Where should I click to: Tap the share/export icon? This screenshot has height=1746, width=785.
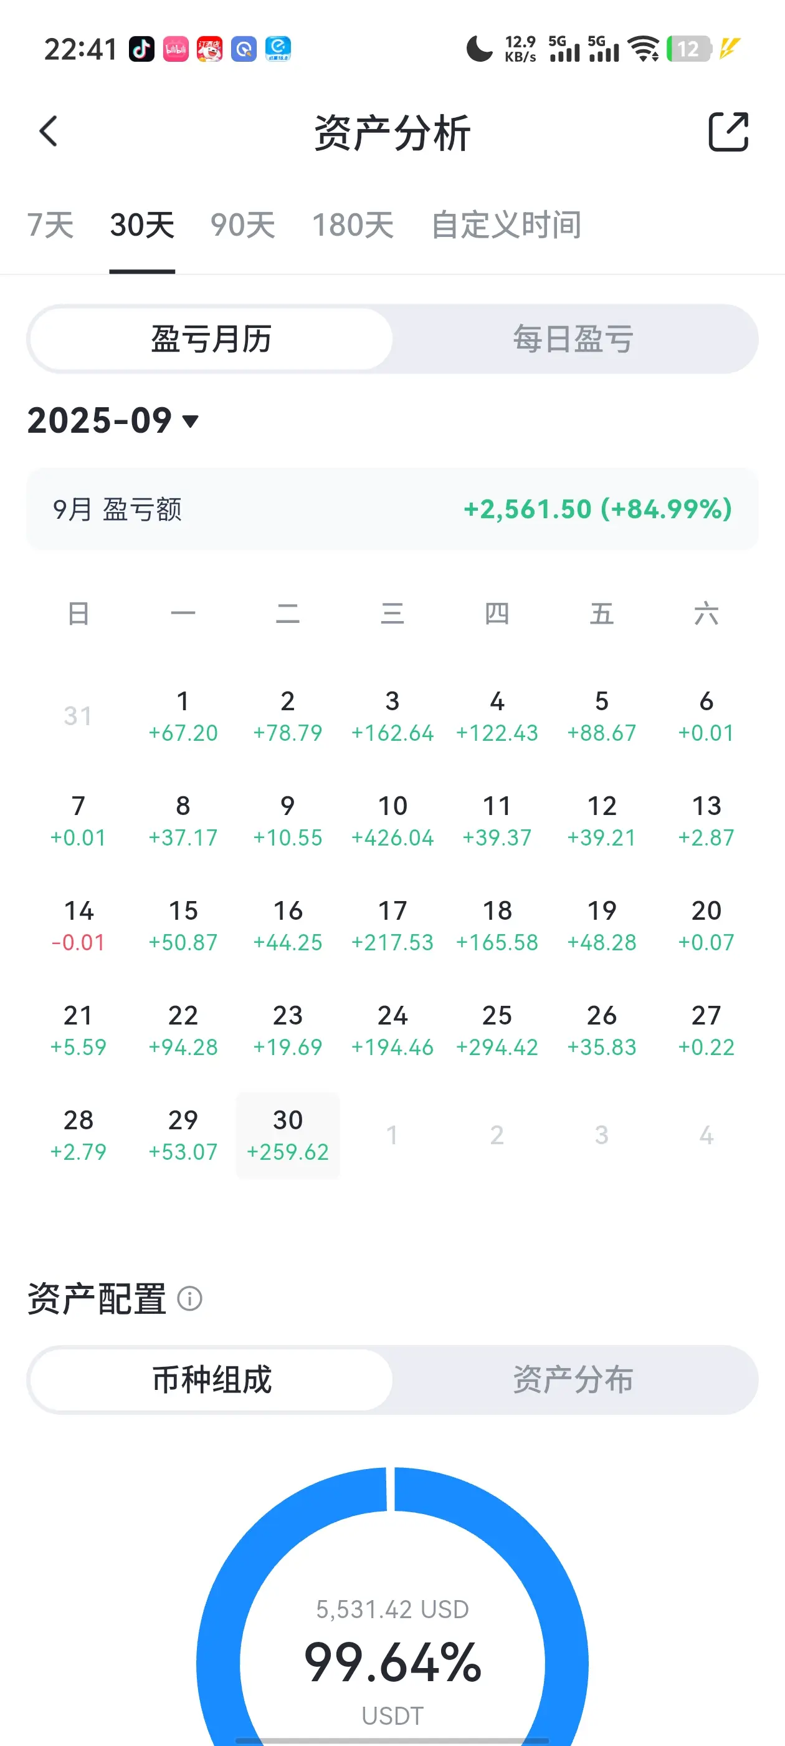(728, 132)
